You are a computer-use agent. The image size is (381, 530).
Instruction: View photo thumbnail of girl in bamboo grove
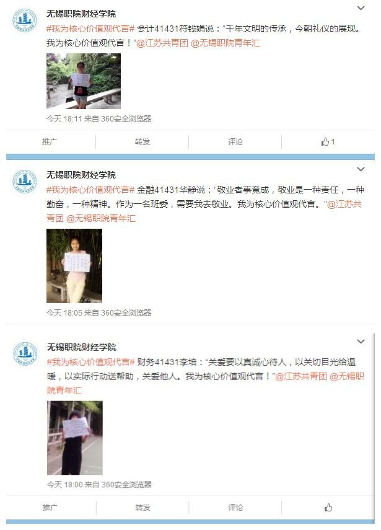(74, 266)
